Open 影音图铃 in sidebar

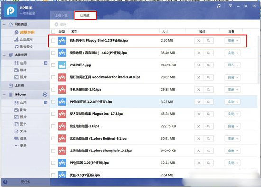click(26, 47)
